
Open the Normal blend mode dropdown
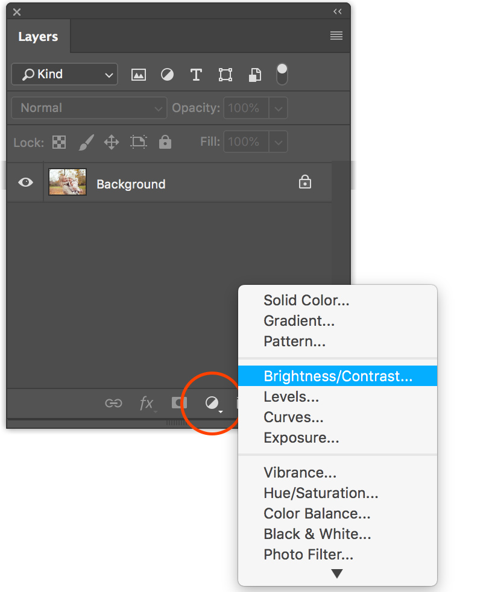89,108
